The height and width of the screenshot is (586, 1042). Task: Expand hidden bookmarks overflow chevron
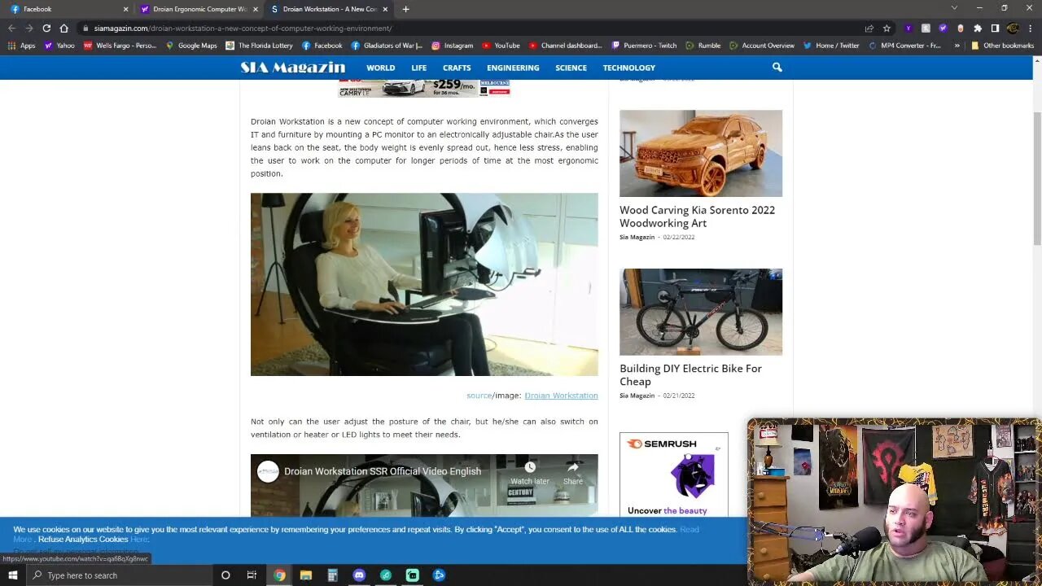957,46
